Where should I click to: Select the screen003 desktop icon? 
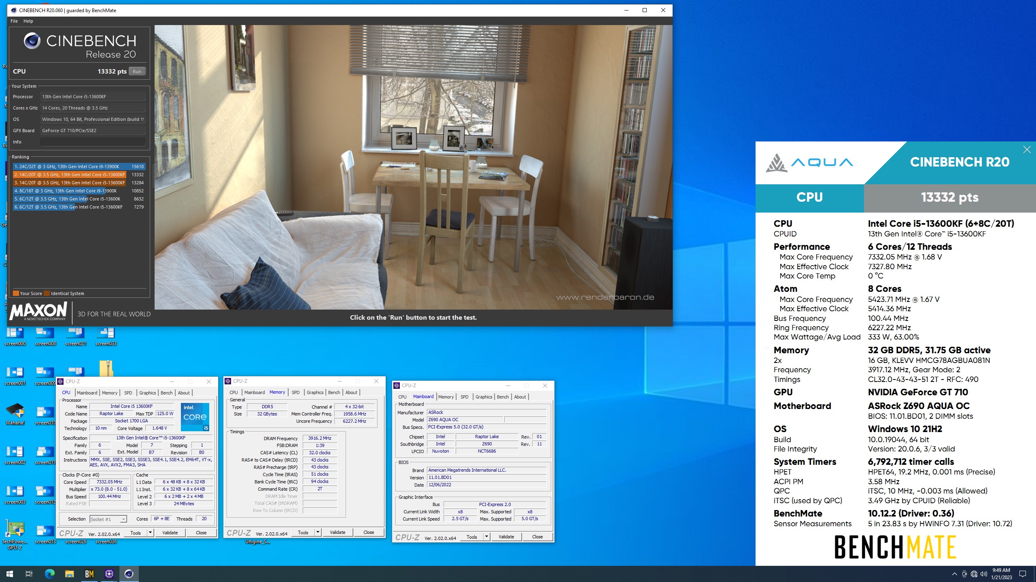tap(15, 495)
